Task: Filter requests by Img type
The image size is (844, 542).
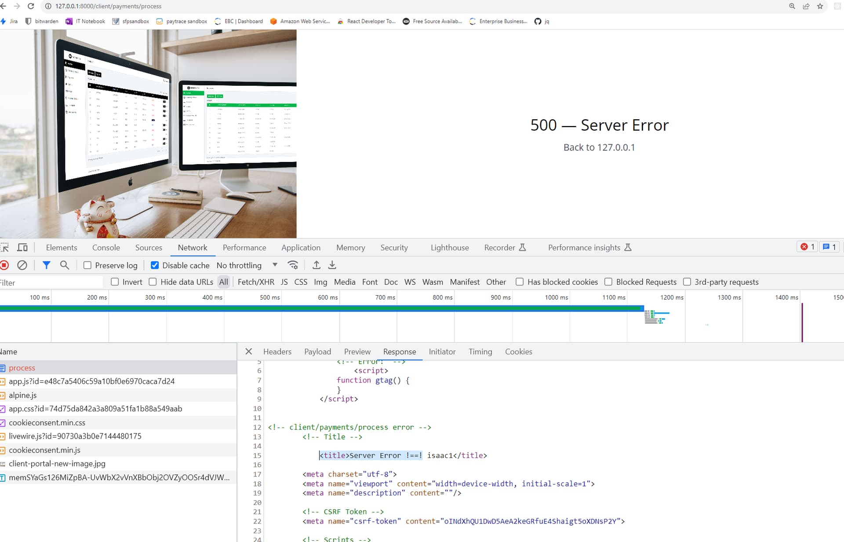Action: [x=320, y=282]
